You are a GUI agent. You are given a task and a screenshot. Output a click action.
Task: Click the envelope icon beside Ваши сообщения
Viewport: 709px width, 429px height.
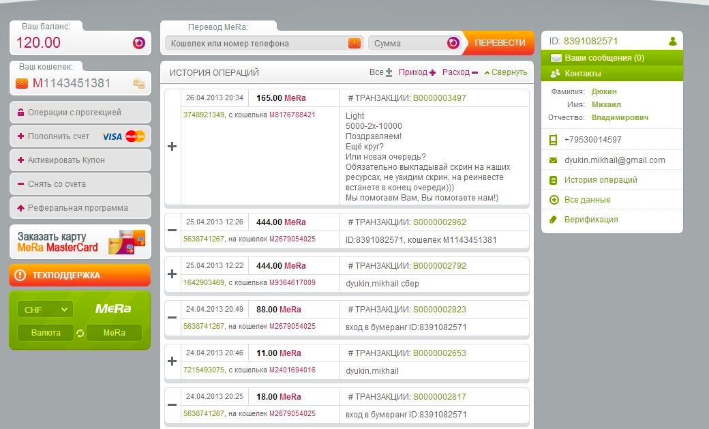point(556,58)
